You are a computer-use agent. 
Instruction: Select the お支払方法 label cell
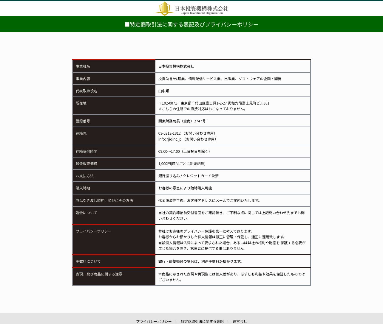click(x=114, y=176)
